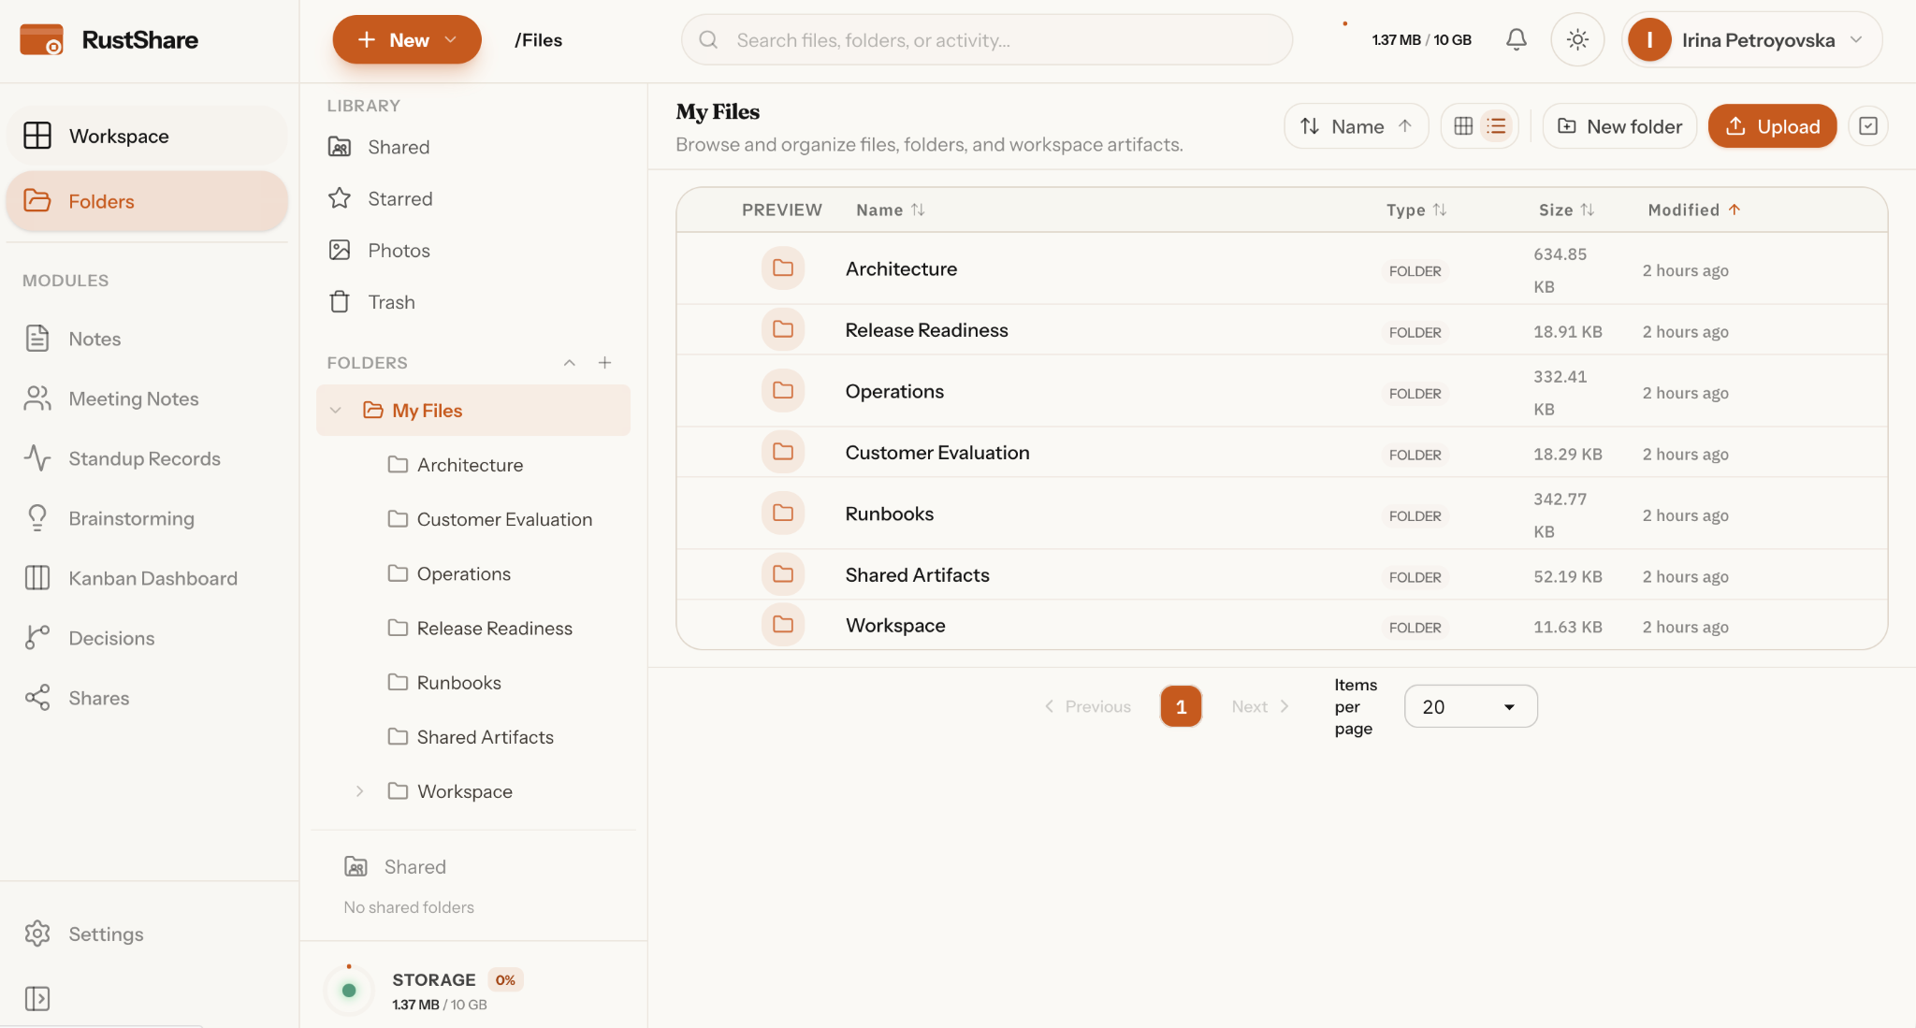Collapse the My Files tree chevron
1916x1028 pixels.
point(336,411)
